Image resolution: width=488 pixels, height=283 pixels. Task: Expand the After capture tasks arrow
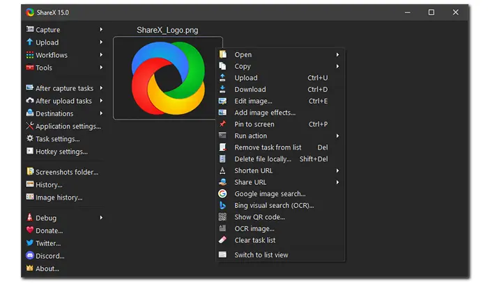(101, 88)
